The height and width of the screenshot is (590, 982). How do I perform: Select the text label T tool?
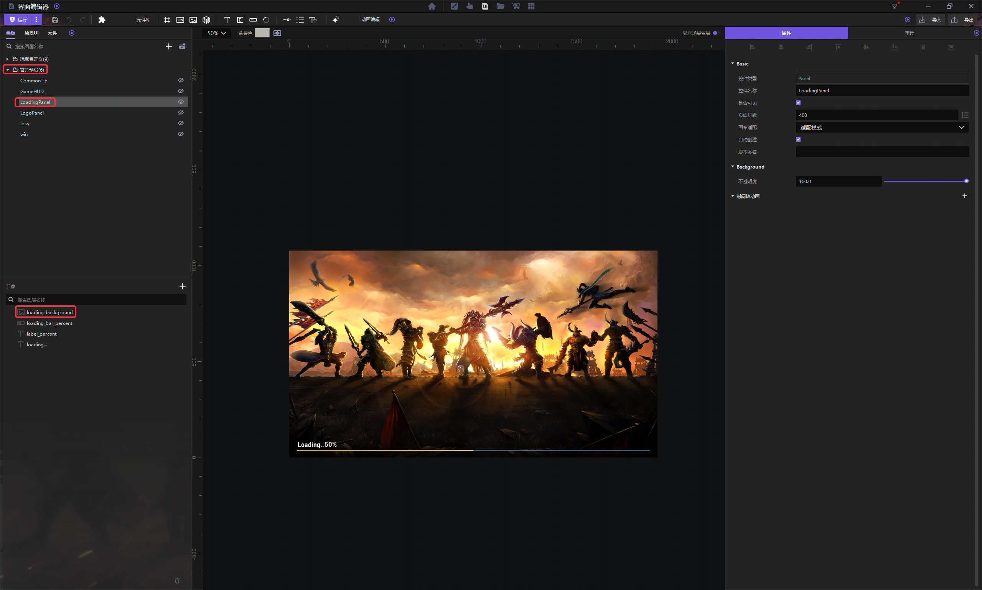(227, 20)
